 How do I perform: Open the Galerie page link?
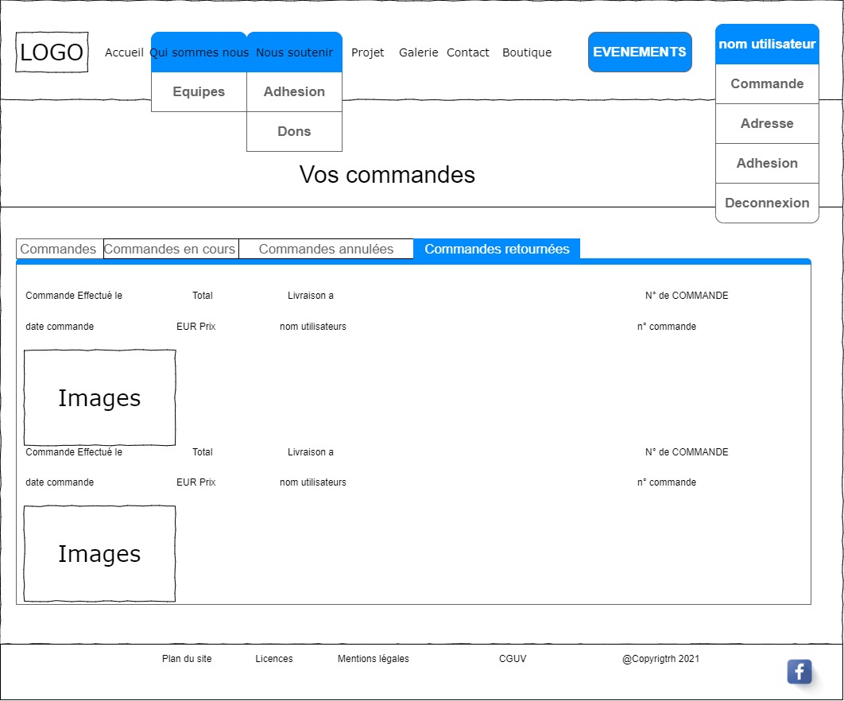tap(418, 52)
